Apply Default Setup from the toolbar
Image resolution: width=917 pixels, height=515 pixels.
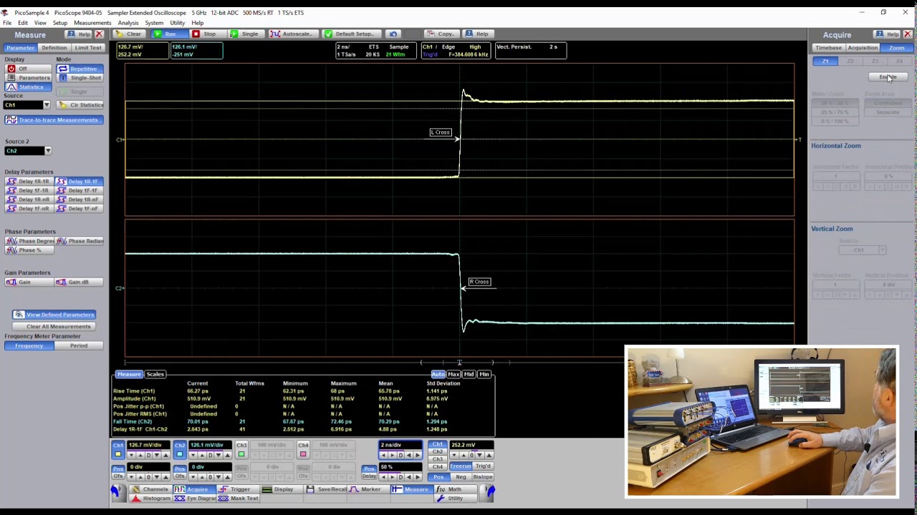350,34
